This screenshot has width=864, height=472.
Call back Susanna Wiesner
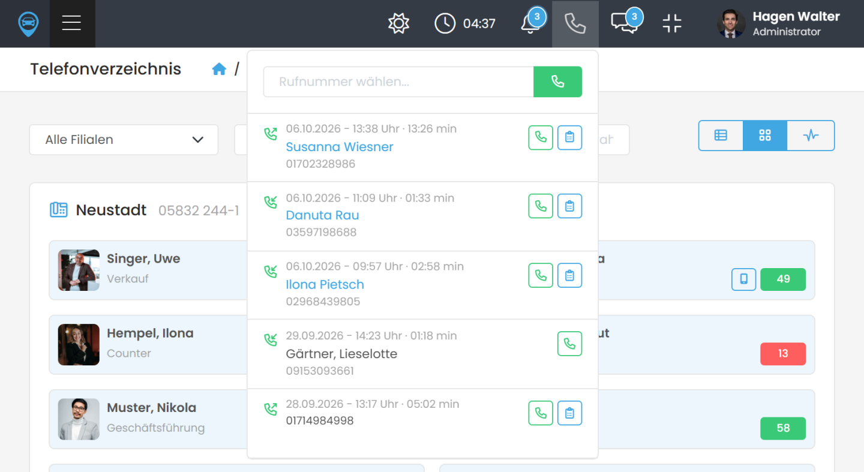point(541,137)
